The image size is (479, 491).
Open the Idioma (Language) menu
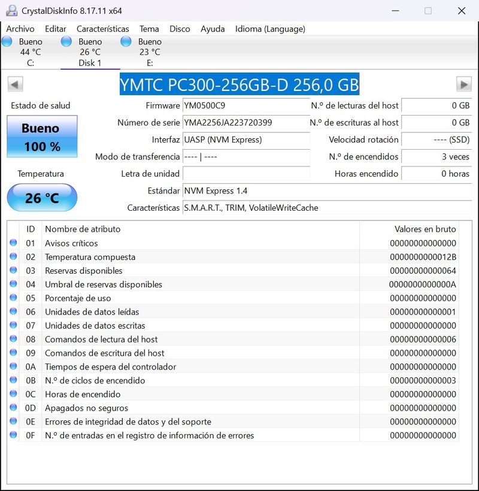click(x=270, y=29)
